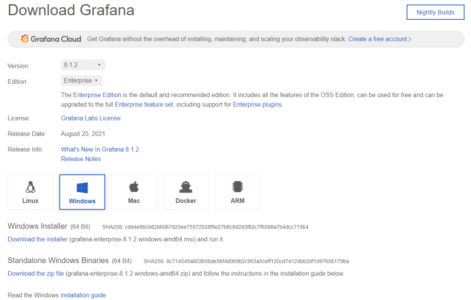Click the Standalone Windows Binaries heading

click(58, 260)
